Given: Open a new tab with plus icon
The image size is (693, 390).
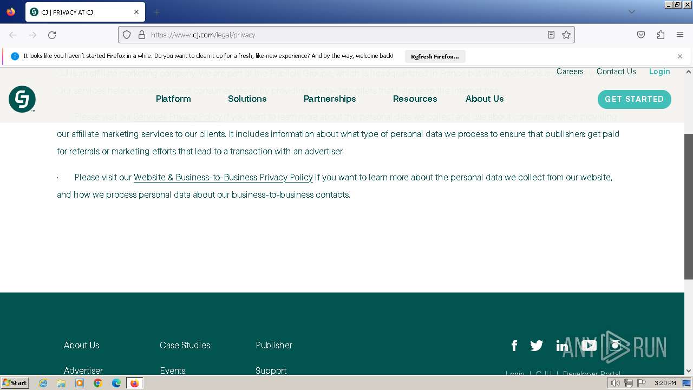Looking at the screenshot, I should (x=156, y=12).
